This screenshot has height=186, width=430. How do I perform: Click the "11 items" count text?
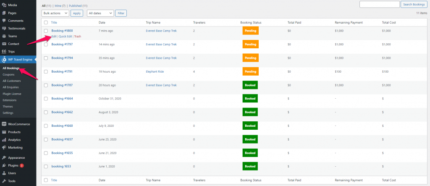[x=422, y=13]
